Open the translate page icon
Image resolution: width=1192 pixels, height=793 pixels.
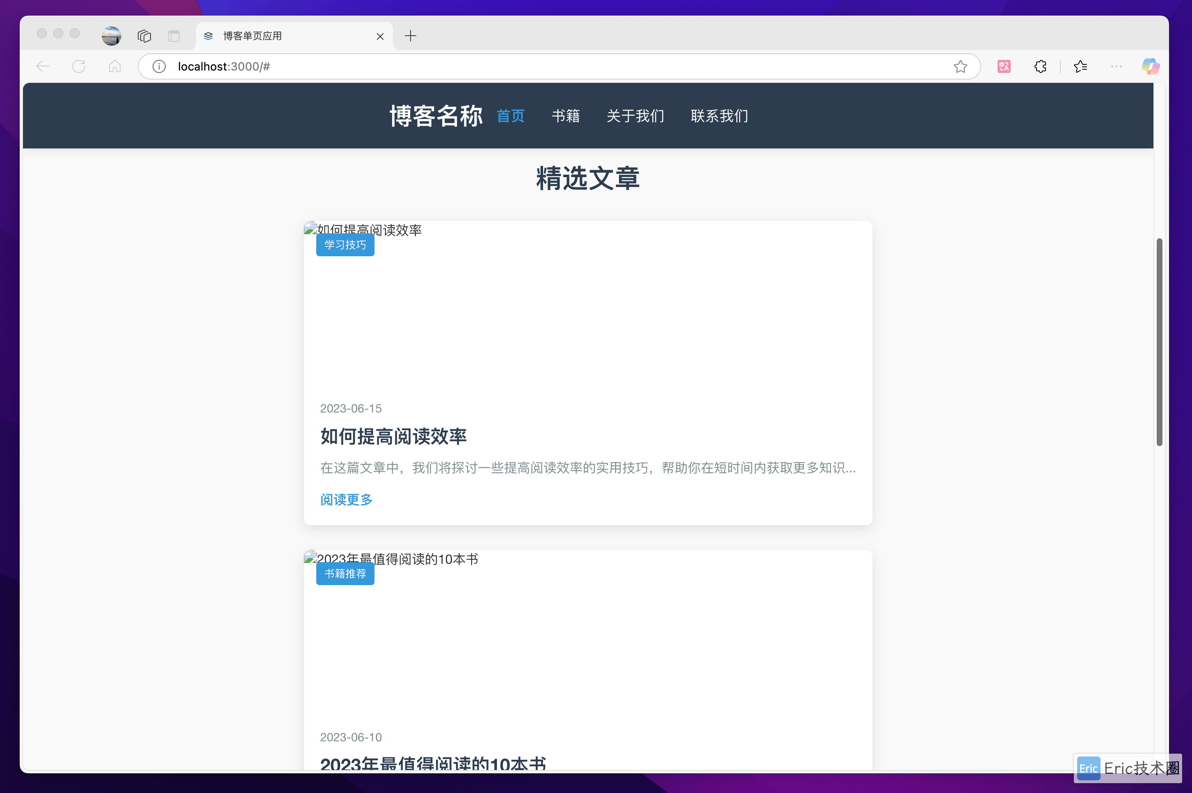[x=1004, y=66]
